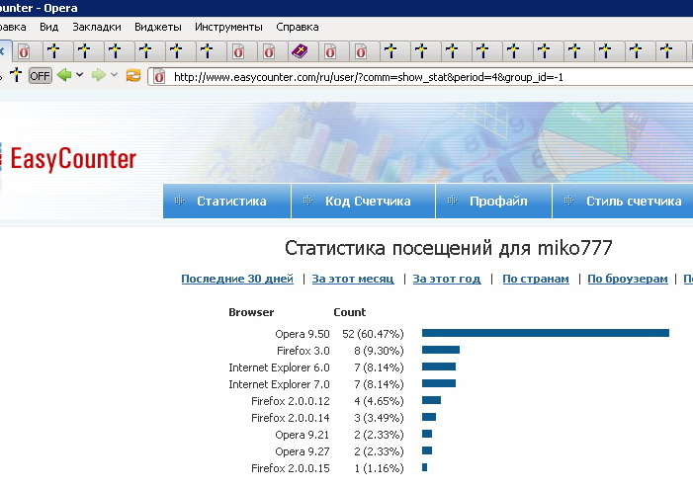
Task: Click the EasyCounter logo
Action: [71, 158]
